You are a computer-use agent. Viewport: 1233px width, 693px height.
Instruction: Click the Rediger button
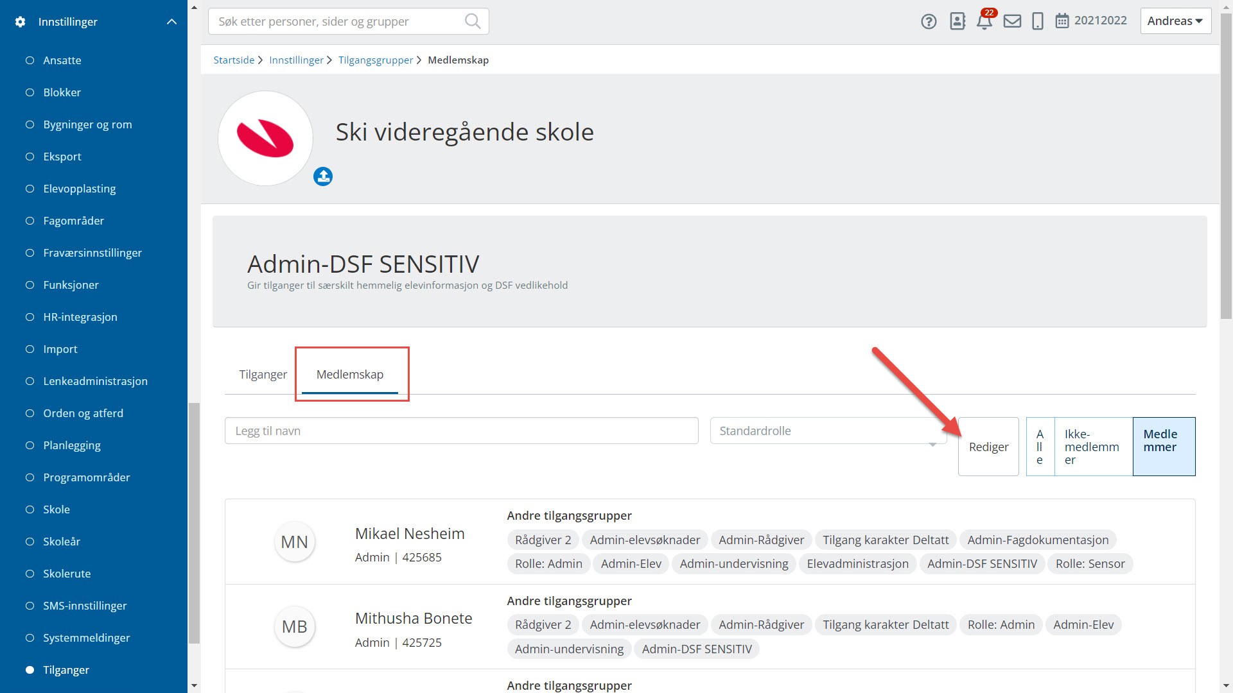(x=988, y=447)
